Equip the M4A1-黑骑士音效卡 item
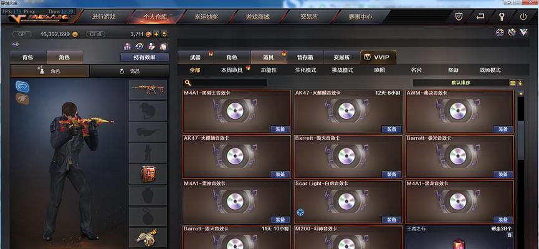This screenshot has width=539, height=249. (x=280, y=129)
